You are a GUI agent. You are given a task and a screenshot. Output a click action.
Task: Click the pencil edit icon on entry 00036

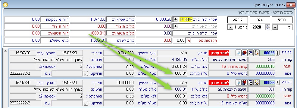(257, 82)
